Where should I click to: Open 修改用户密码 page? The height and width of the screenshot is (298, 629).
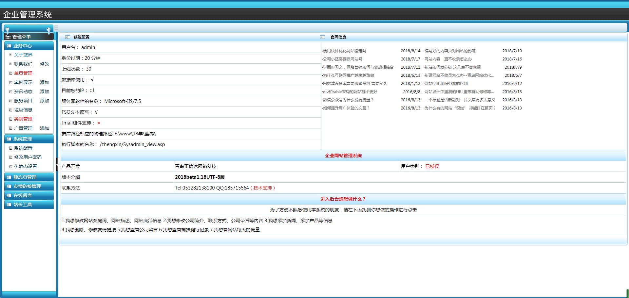click(28, 157)
